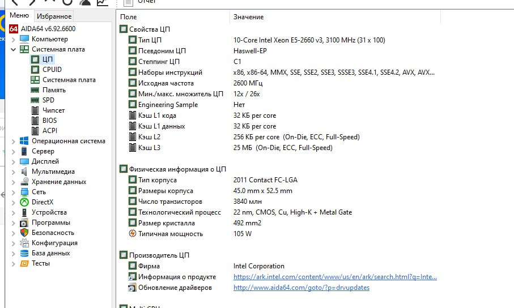Click the Системная плата sub-item icon

point(35,80)
